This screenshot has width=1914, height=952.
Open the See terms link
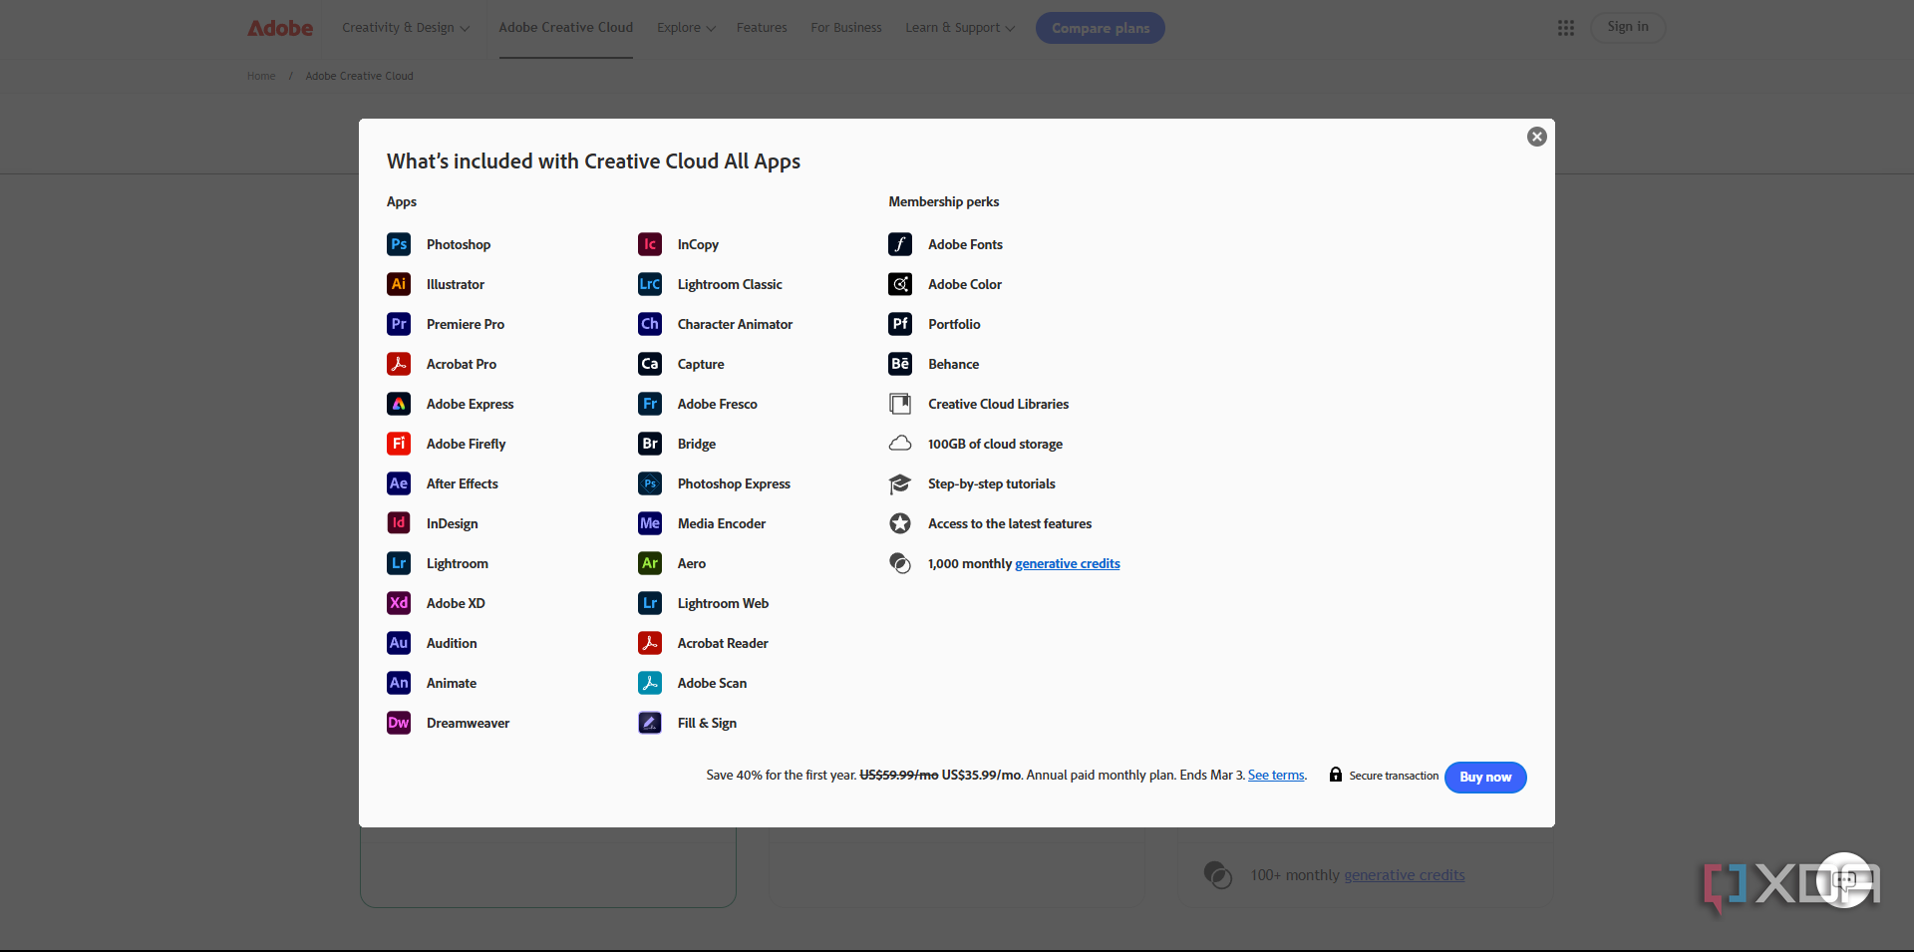coord(1276,776)
